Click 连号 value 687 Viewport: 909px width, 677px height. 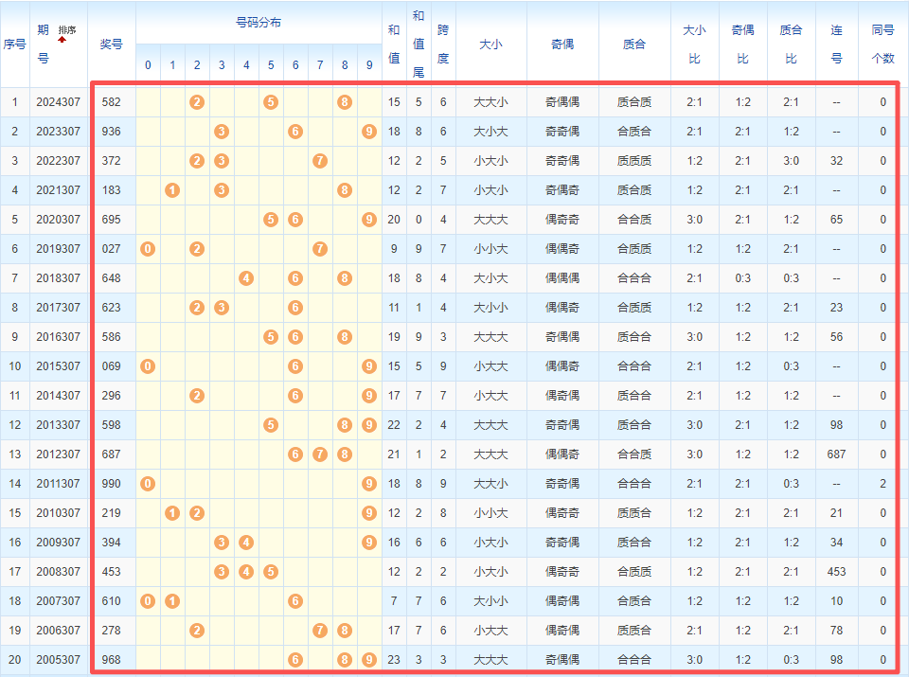click(x=836, y=454)
